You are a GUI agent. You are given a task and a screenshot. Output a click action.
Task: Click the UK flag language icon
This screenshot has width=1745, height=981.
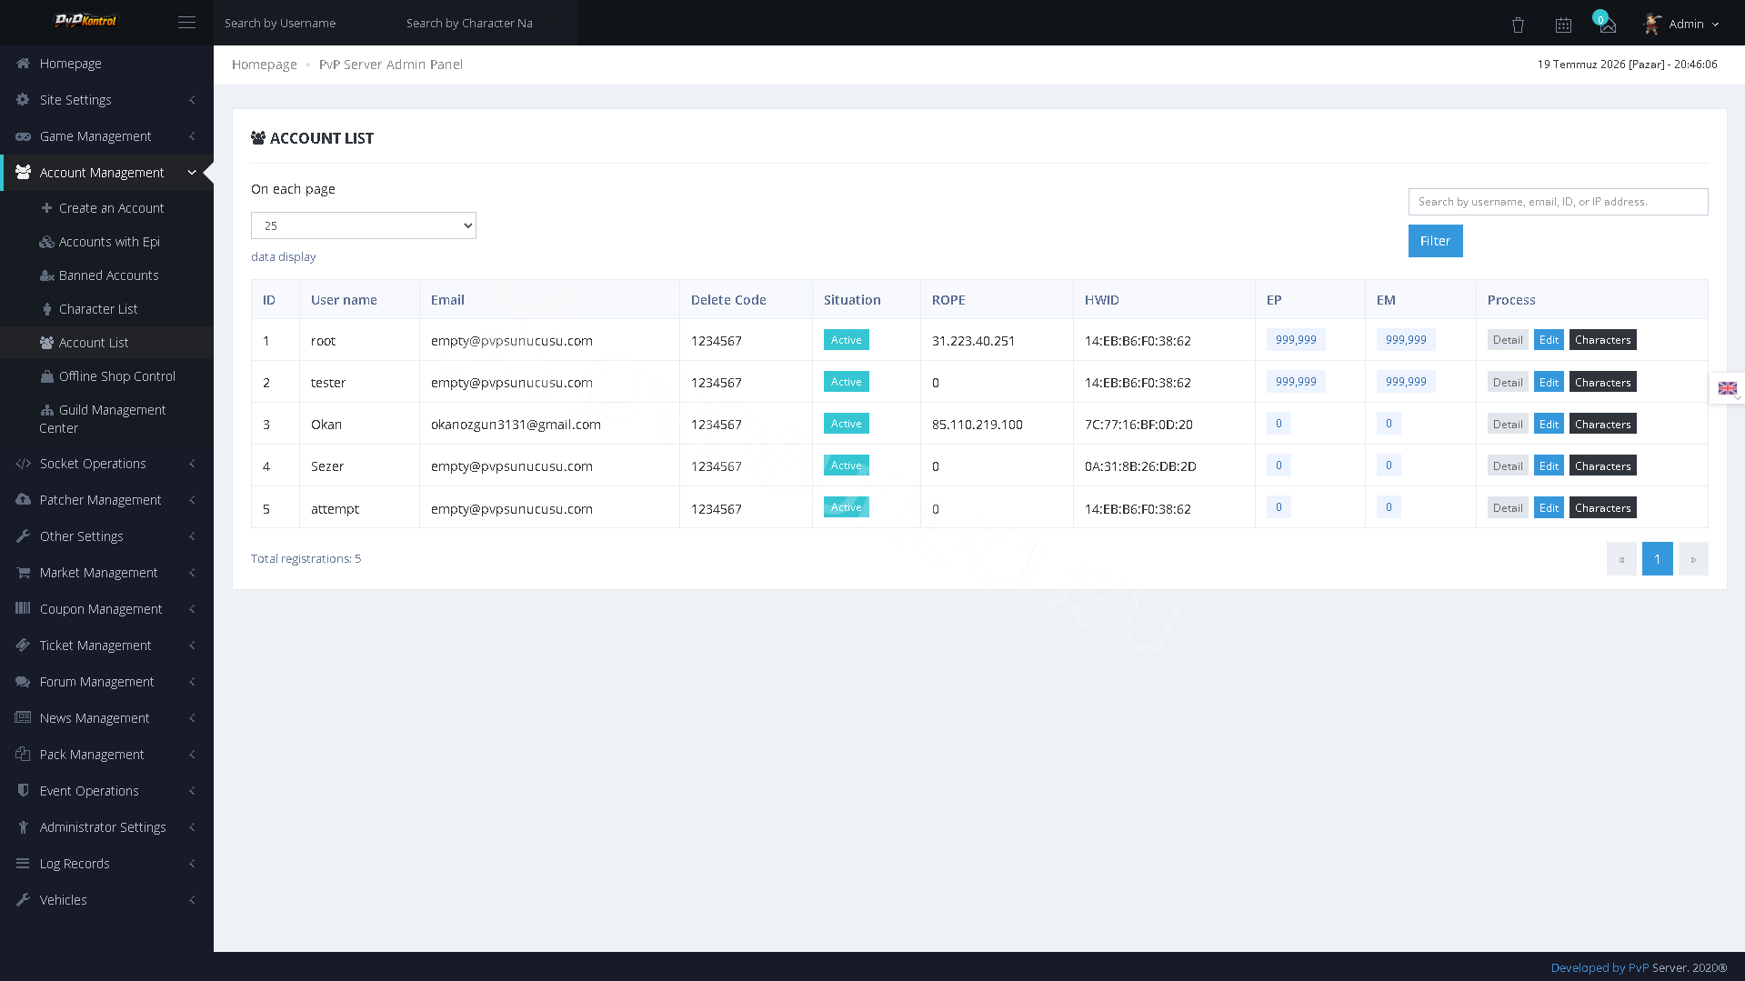(1727, 388)
